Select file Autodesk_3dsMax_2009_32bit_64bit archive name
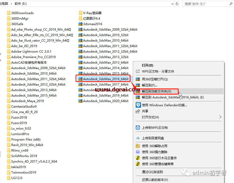The width and height of the screenshot is (234, 183). click(x=110, y=29)
